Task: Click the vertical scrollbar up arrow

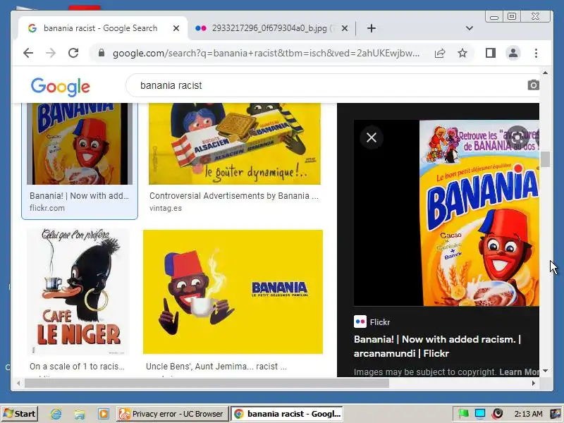Action: [545, 73]
